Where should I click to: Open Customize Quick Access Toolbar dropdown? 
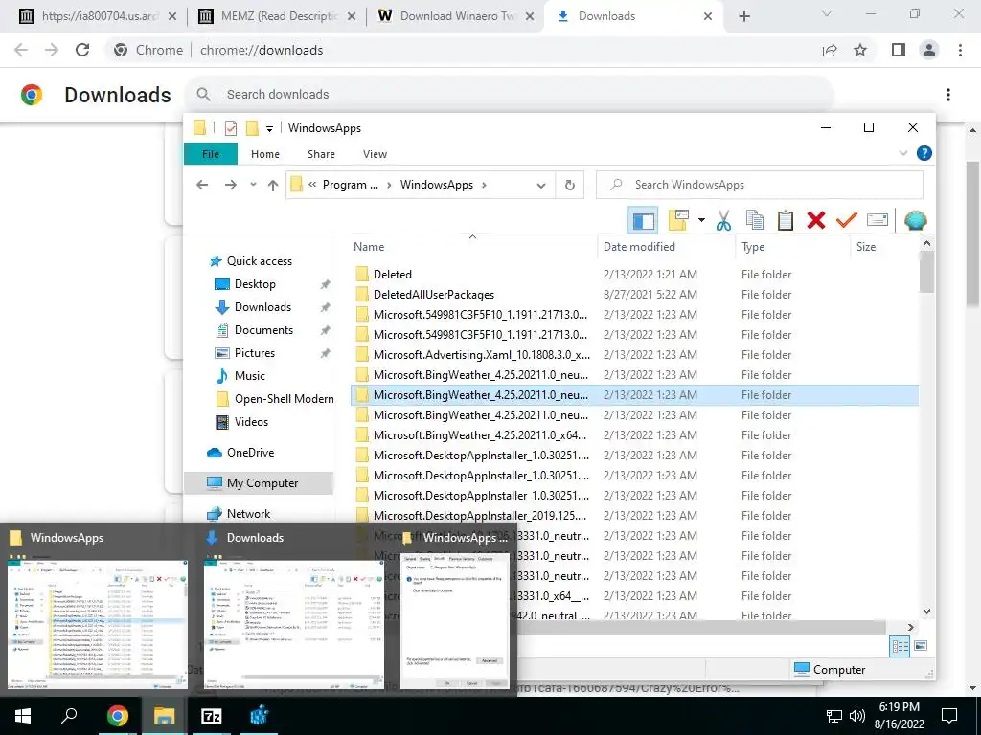[269, 129]
